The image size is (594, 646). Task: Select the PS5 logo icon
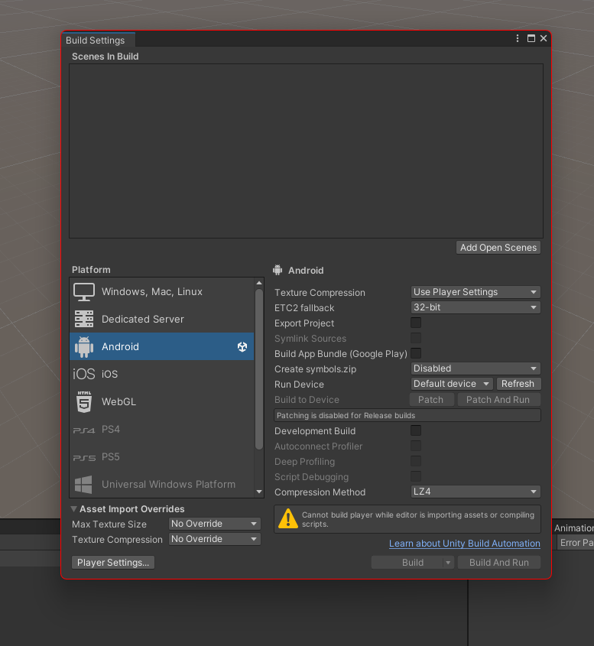(84, 458)
